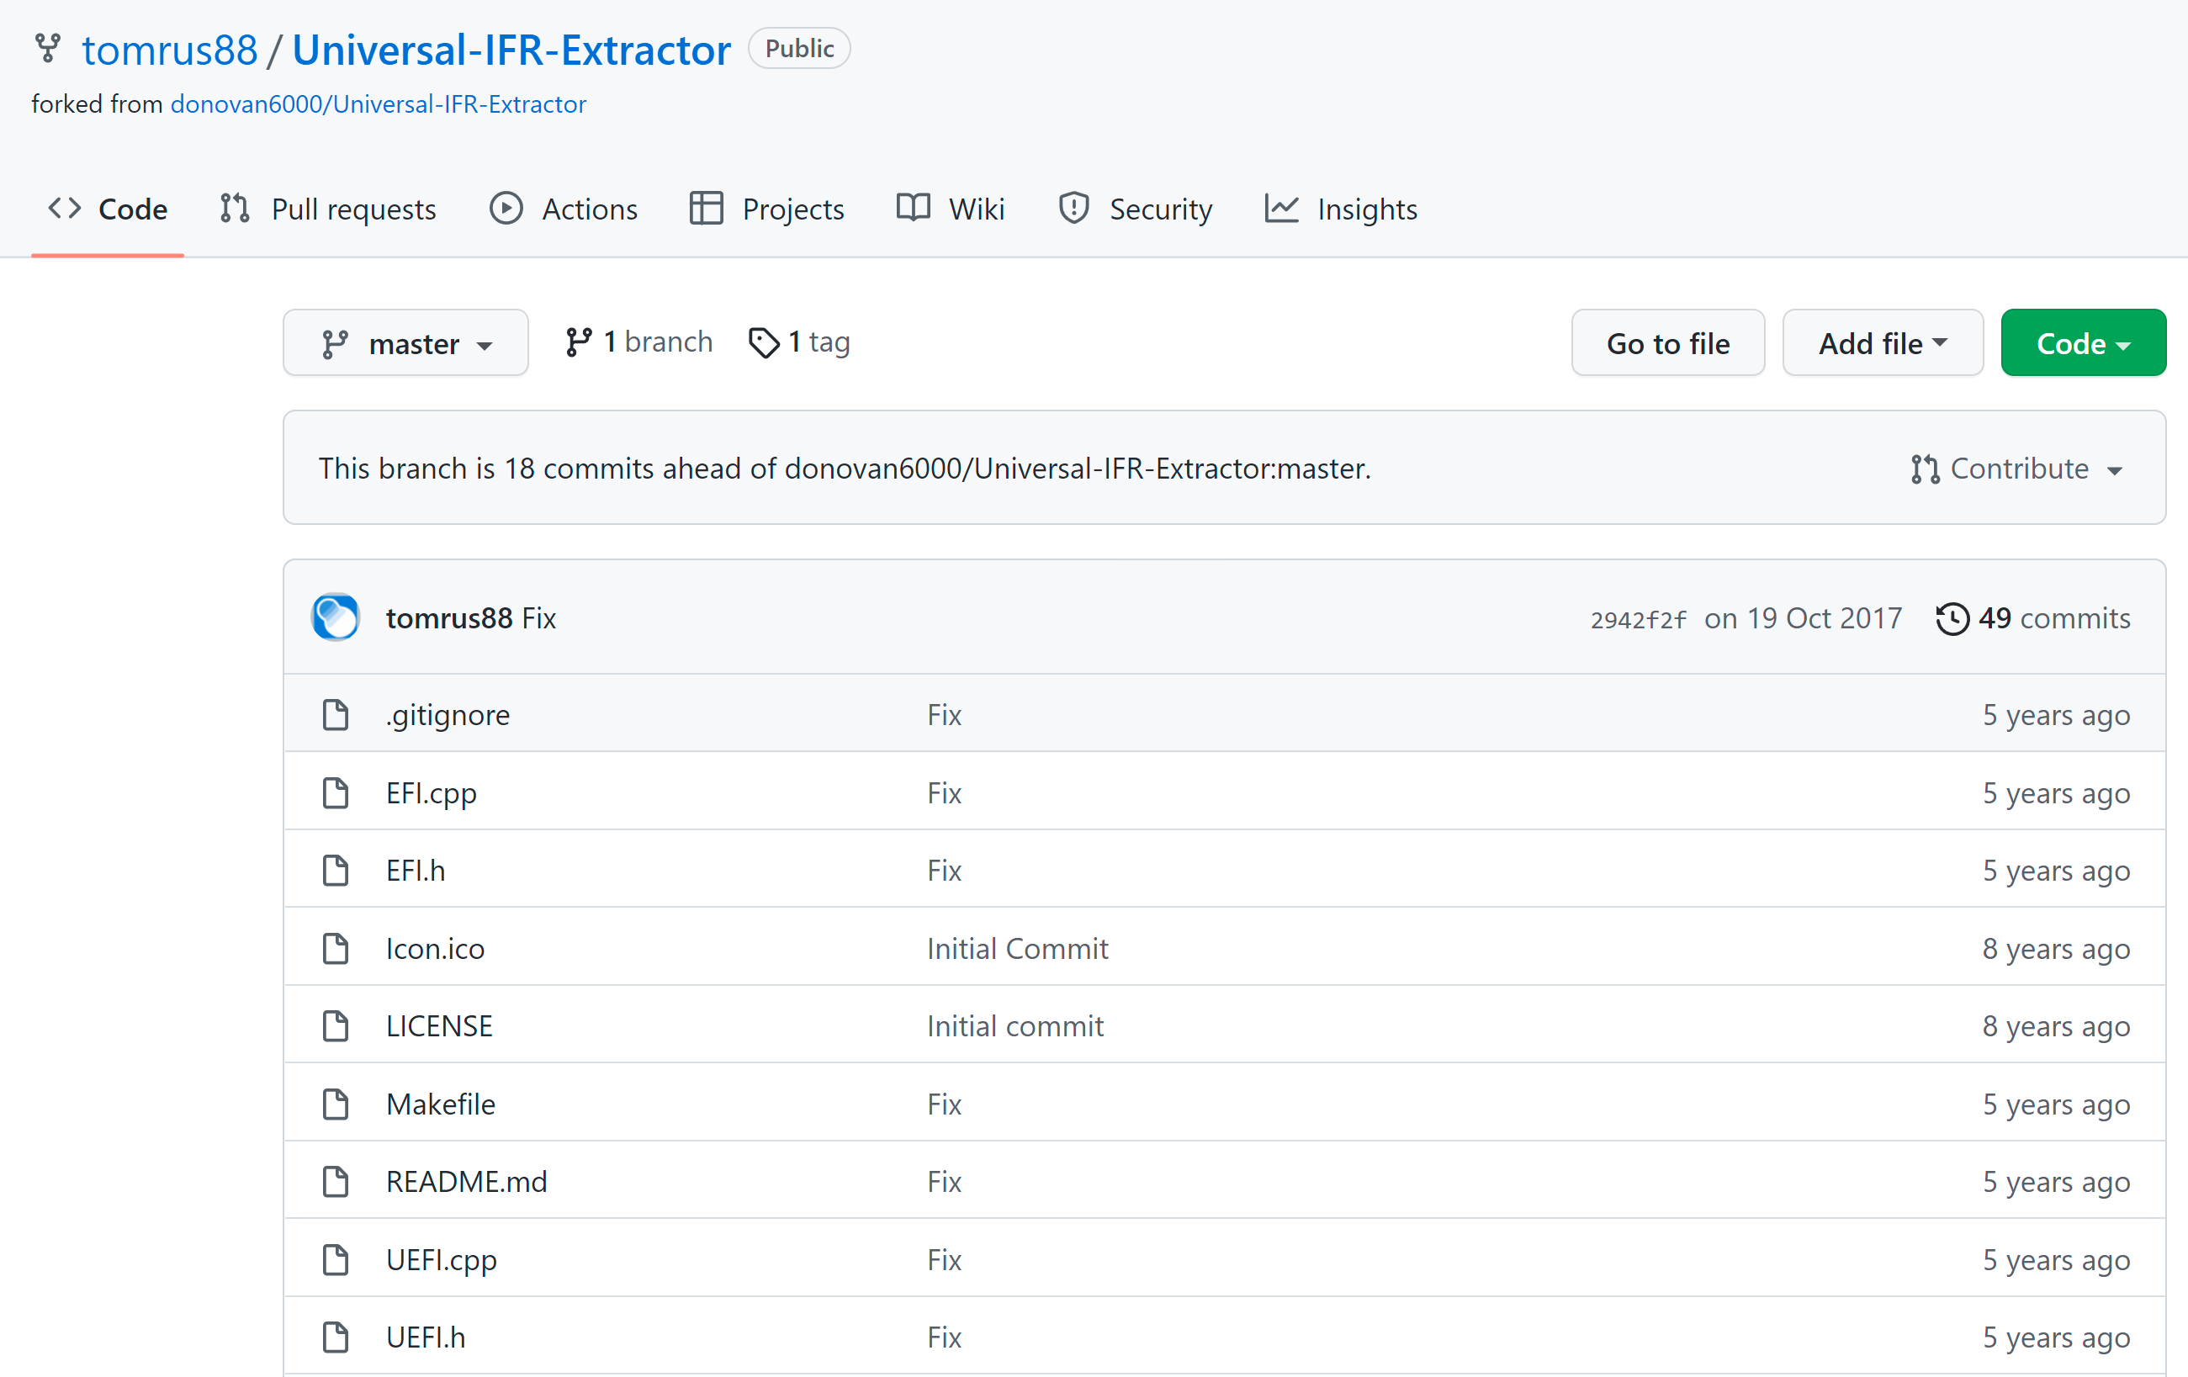The width and height of the screenshot is (2188, 1377).
Task: Click the fork icon beside the repository name
Action: click(x=47, y=48)
